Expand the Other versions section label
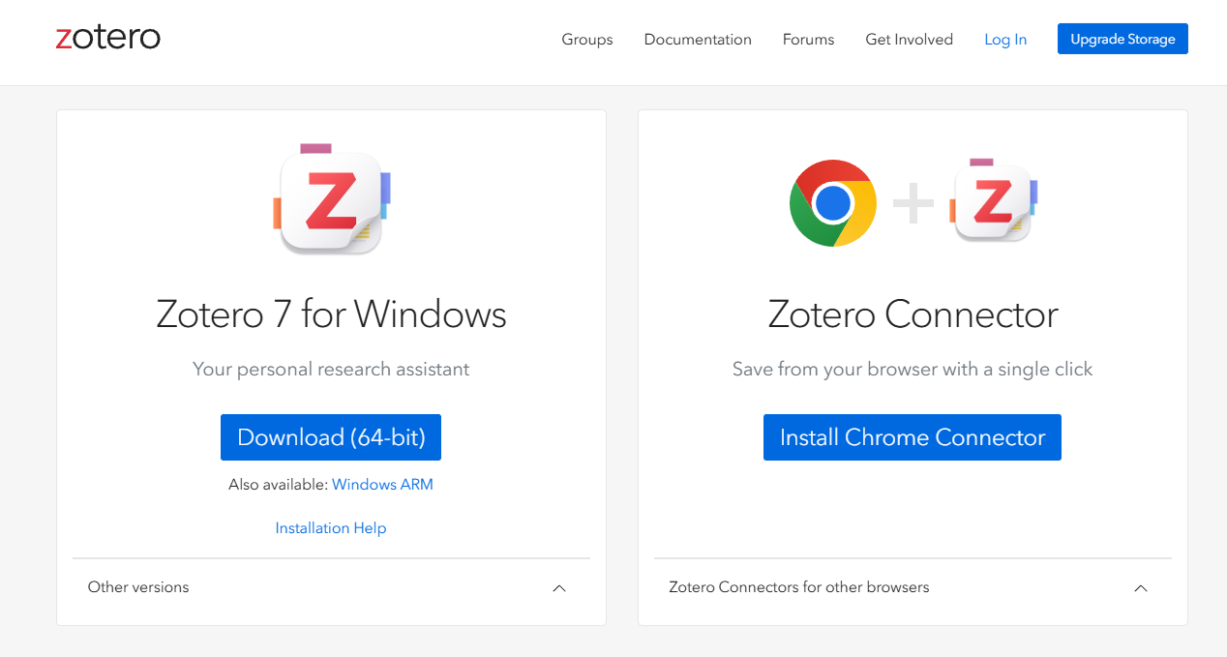Screen dimensions: 1227x657 138,587
